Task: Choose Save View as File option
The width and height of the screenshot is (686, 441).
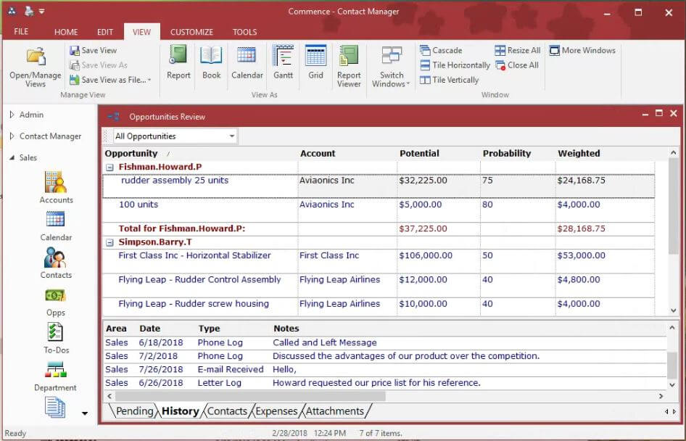Action: (x=110, y=80)
